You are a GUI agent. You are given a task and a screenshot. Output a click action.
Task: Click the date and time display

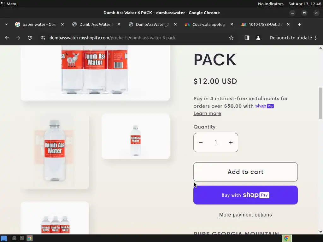click(305, 4)
